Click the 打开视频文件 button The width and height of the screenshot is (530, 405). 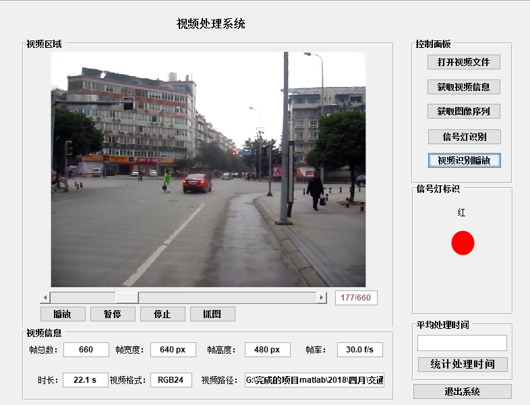point(464,62)
